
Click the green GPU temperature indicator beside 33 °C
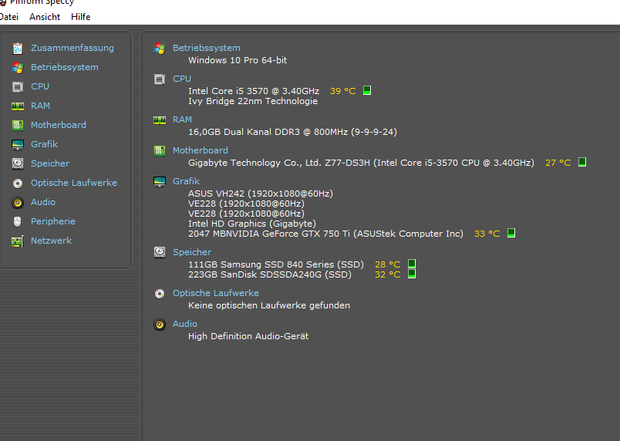point(510,233)
